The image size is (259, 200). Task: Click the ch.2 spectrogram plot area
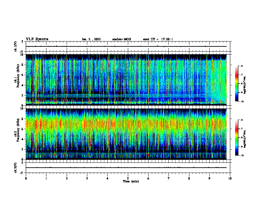pyautogui.click(x=126, y=134)
